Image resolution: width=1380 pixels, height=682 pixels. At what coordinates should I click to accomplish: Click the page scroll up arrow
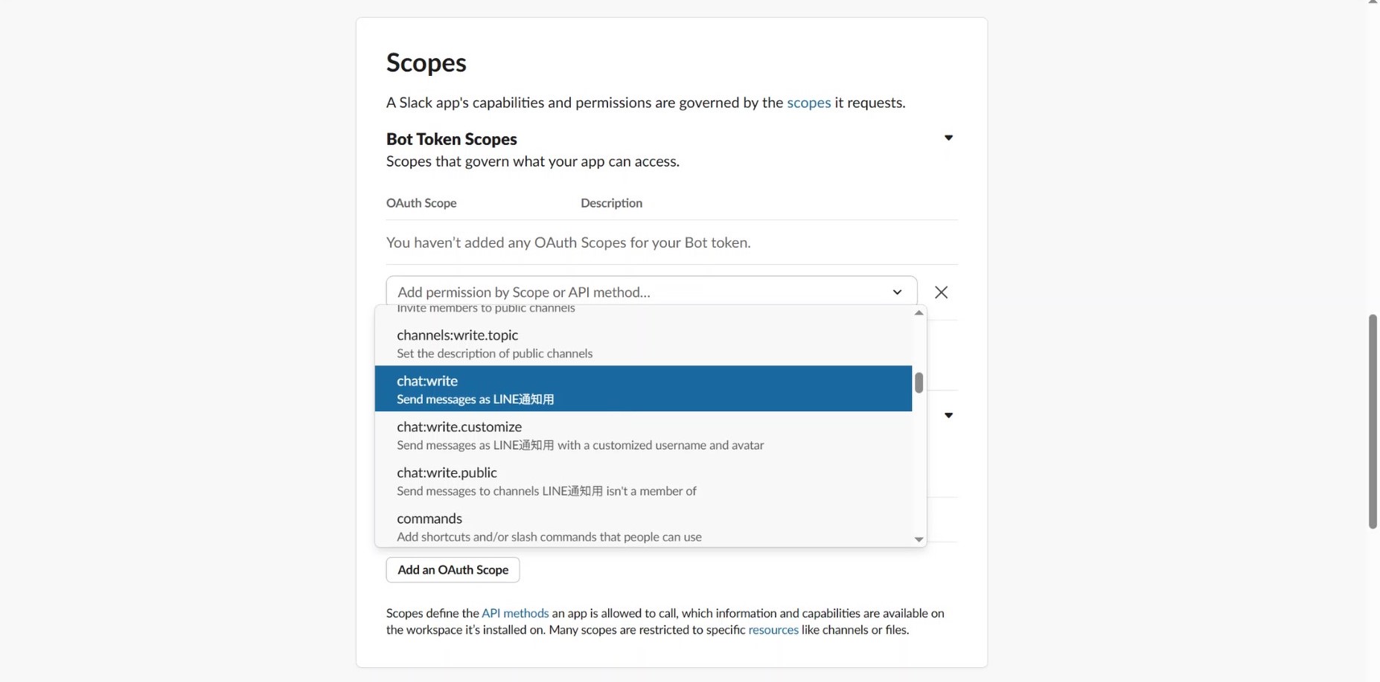(1373, 2)
